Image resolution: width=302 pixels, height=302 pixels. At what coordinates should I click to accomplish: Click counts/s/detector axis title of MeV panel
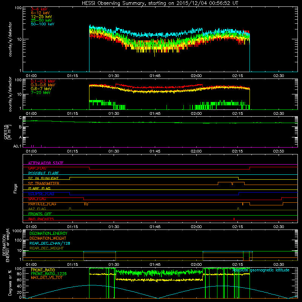point(10,94)
